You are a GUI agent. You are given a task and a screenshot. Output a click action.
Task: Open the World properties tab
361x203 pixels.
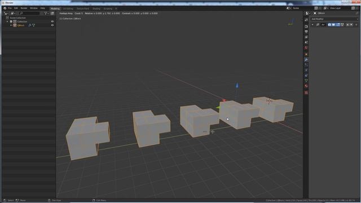click(306, 48)
